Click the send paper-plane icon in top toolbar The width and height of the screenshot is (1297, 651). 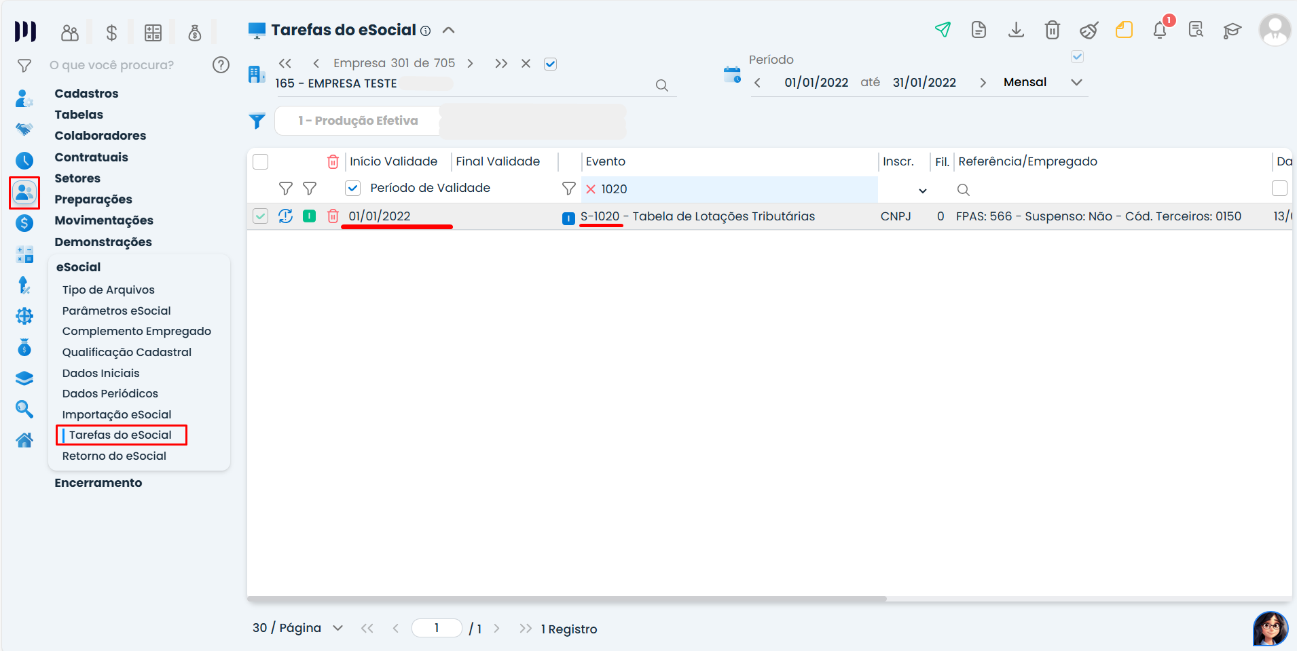[943, 30]
